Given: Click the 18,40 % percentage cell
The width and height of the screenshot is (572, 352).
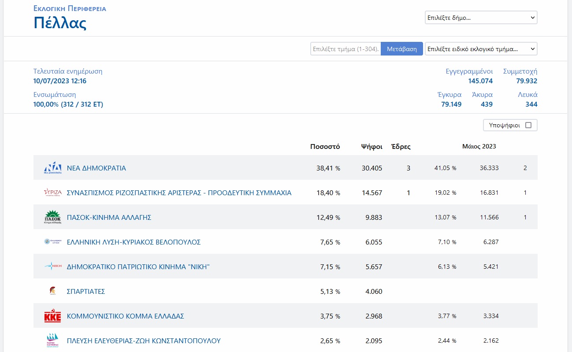Looking at the screenshot, I should pos(328,193).
